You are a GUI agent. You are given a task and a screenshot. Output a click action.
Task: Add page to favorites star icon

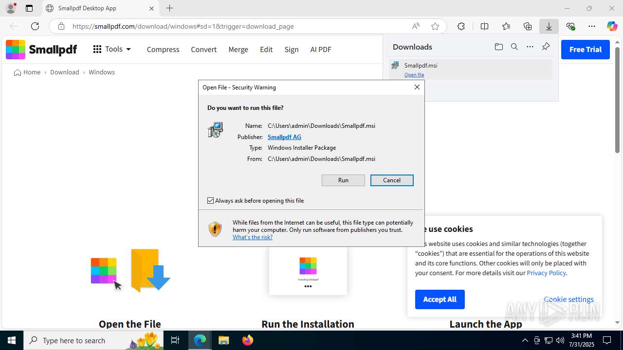(x=435, y=26)
